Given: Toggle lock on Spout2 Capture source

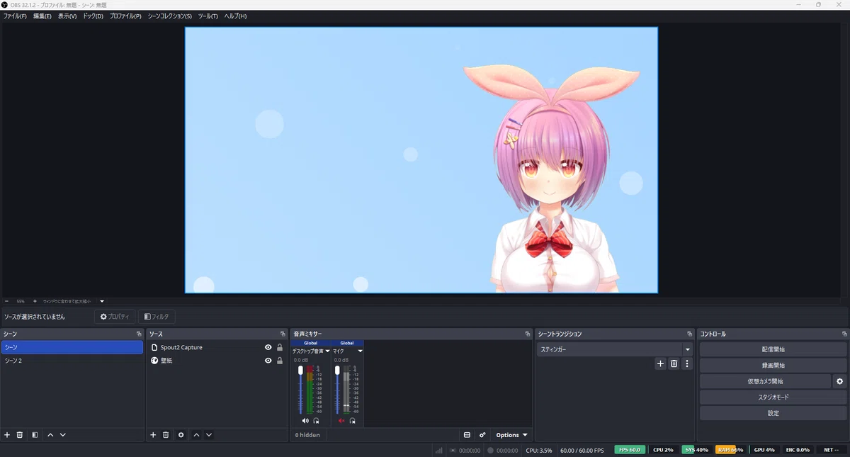Looking at the screenshot, I should 280,347.
